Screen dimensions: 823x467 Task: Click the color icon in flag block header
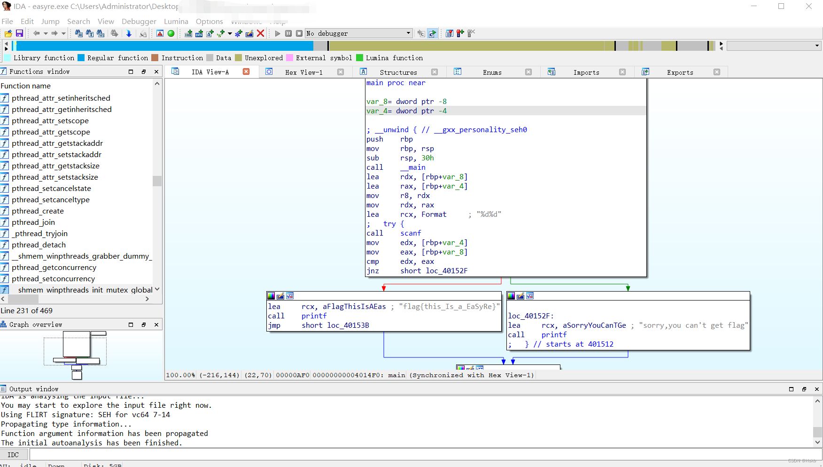[x=271, y=296]
